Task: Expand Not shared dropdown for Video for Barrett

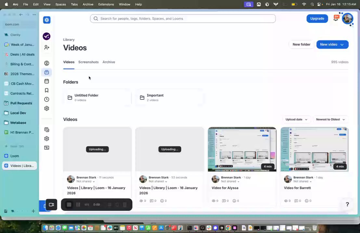Action: pyautogui.click(x=302, y=181)
